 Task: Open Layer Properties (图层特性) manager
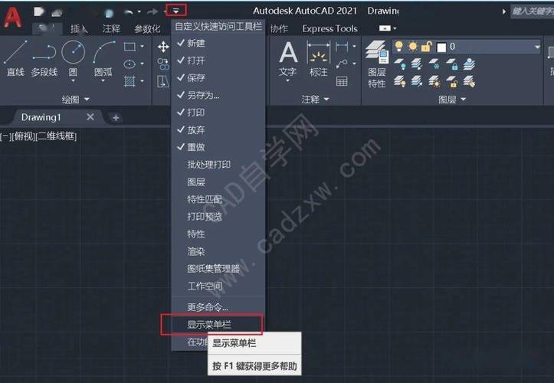click(377, 64)
